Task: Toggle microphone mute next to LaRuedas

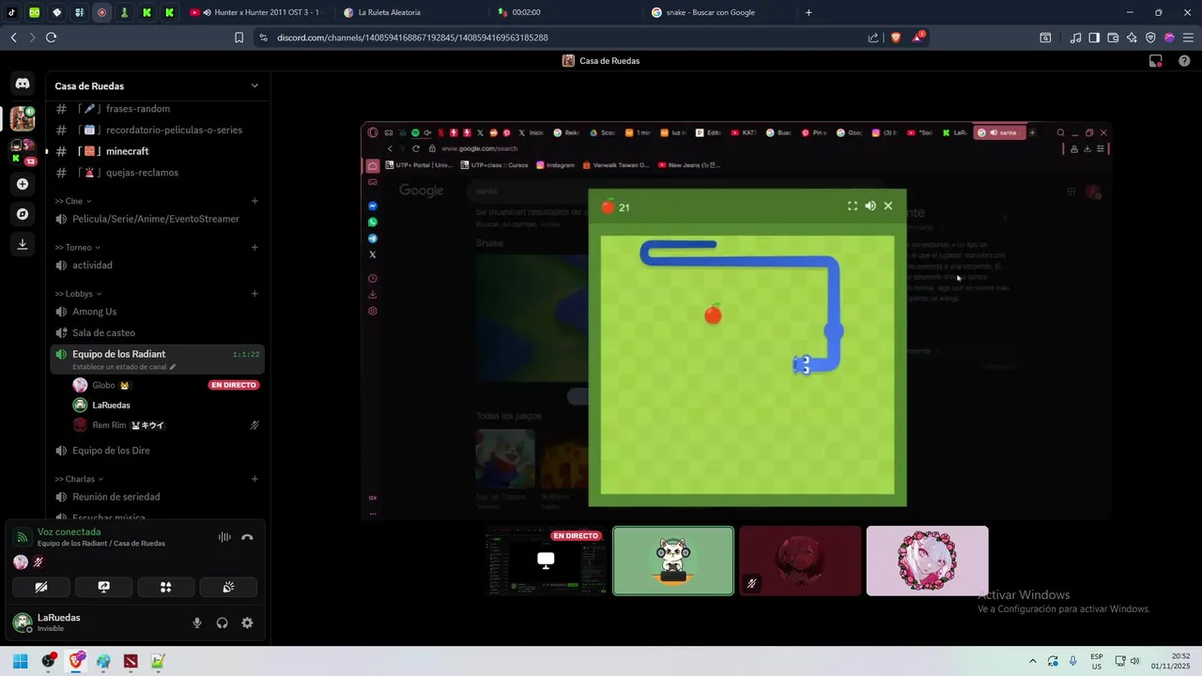Action: (197, 622)
